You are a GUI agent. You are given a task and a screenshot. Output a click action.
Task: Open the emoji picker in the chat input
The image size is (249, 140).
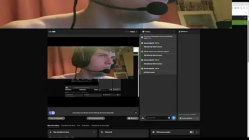coord(169,118)
